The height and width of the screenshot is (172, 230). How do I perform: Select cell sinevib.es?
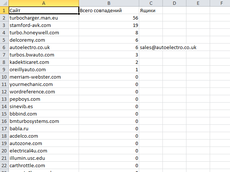pos(44,106)
